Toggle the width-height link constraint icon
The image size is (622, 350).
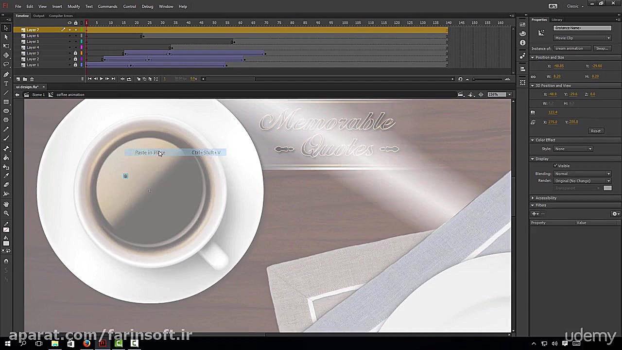click(x=533, y=76)
